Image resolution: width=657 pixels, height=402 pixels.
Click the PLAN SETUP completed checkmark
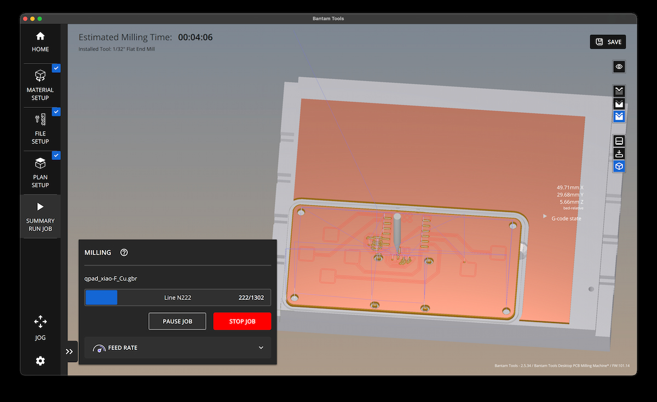pyautogui.click(x=56, y=156)
